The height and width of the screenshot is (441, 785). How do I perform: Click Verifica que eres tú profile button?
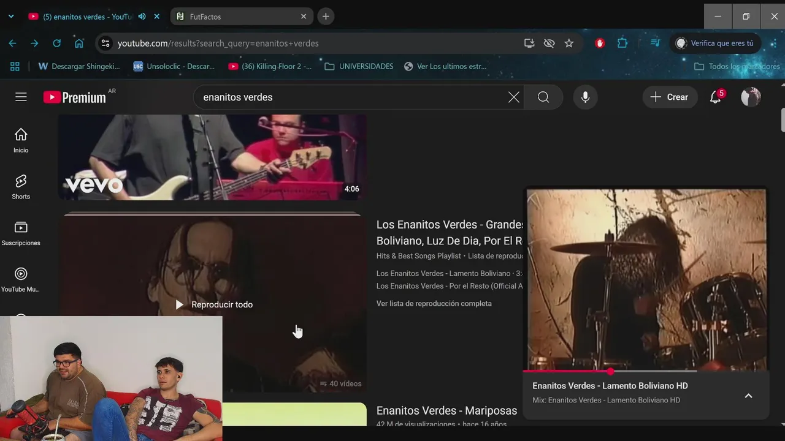point(715,43)
